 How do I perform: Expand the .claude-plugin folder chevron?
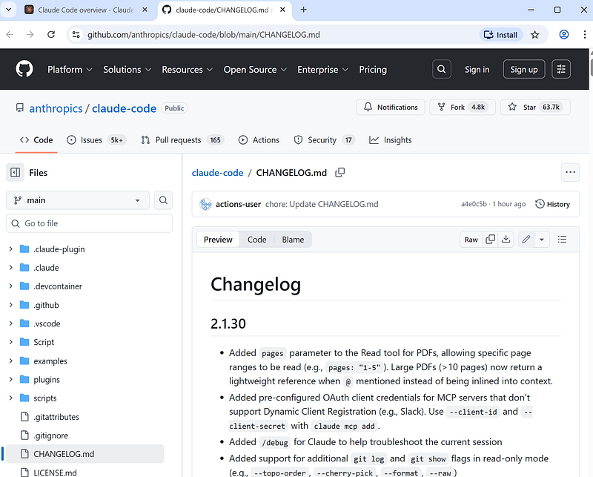coord(10,249)
